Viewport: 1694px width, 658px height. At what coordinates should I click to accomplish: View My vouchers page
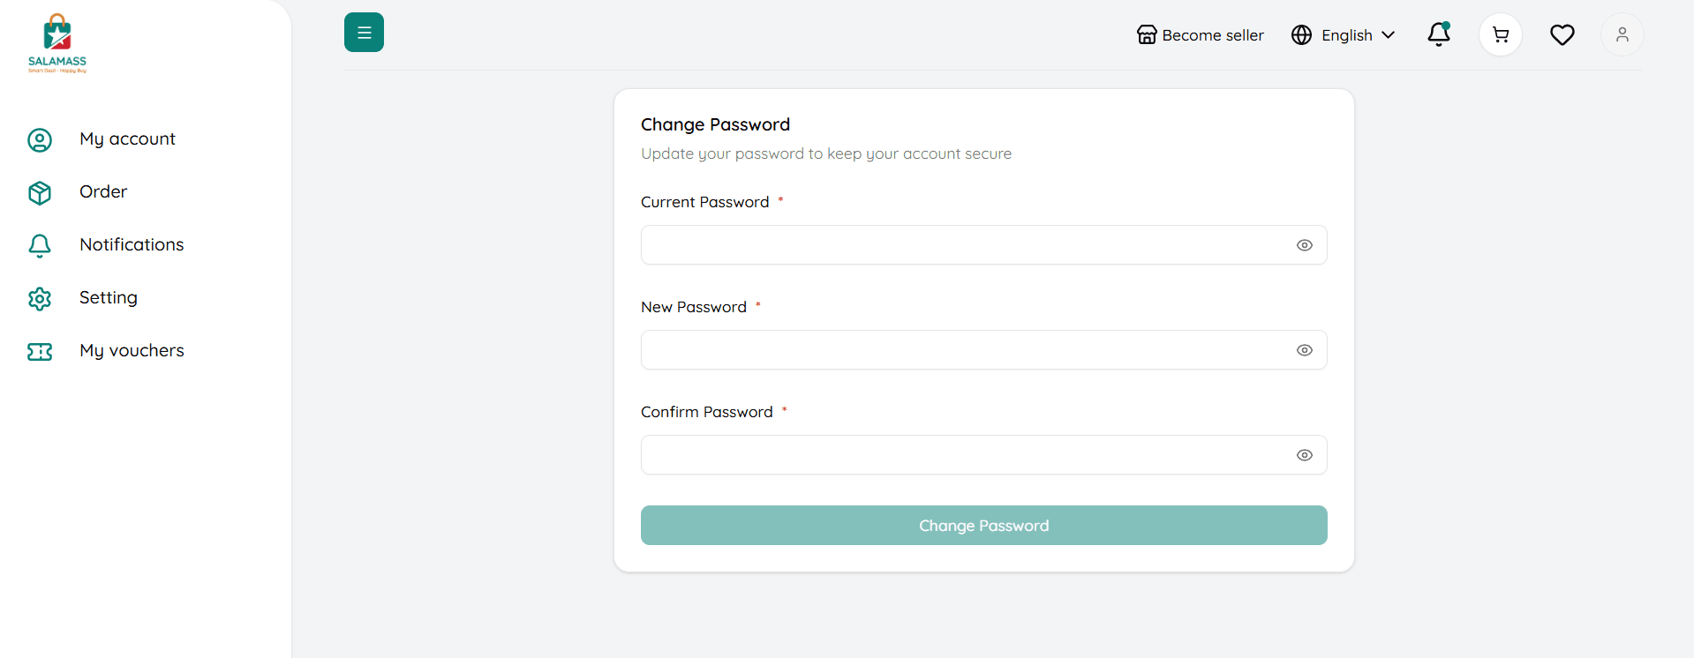pos(132,351)
